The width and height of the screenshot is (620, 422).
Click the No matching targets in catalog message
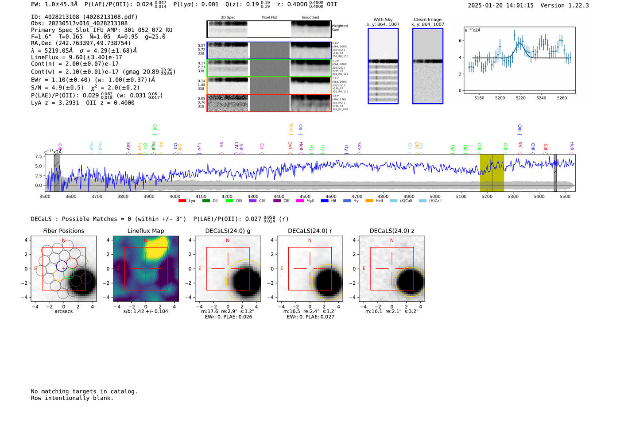tap(84, 391)
